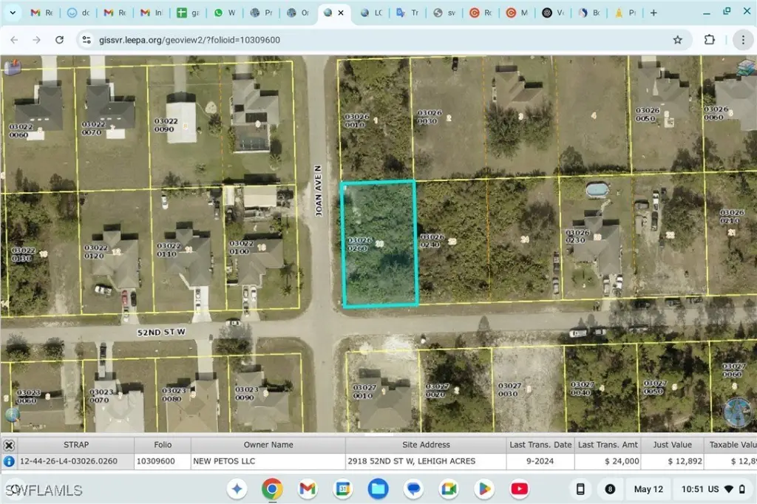The height and width of the screenshot is (504, 757).
Task: Open the May 12 calendar date chip
Action: (648, 489)
